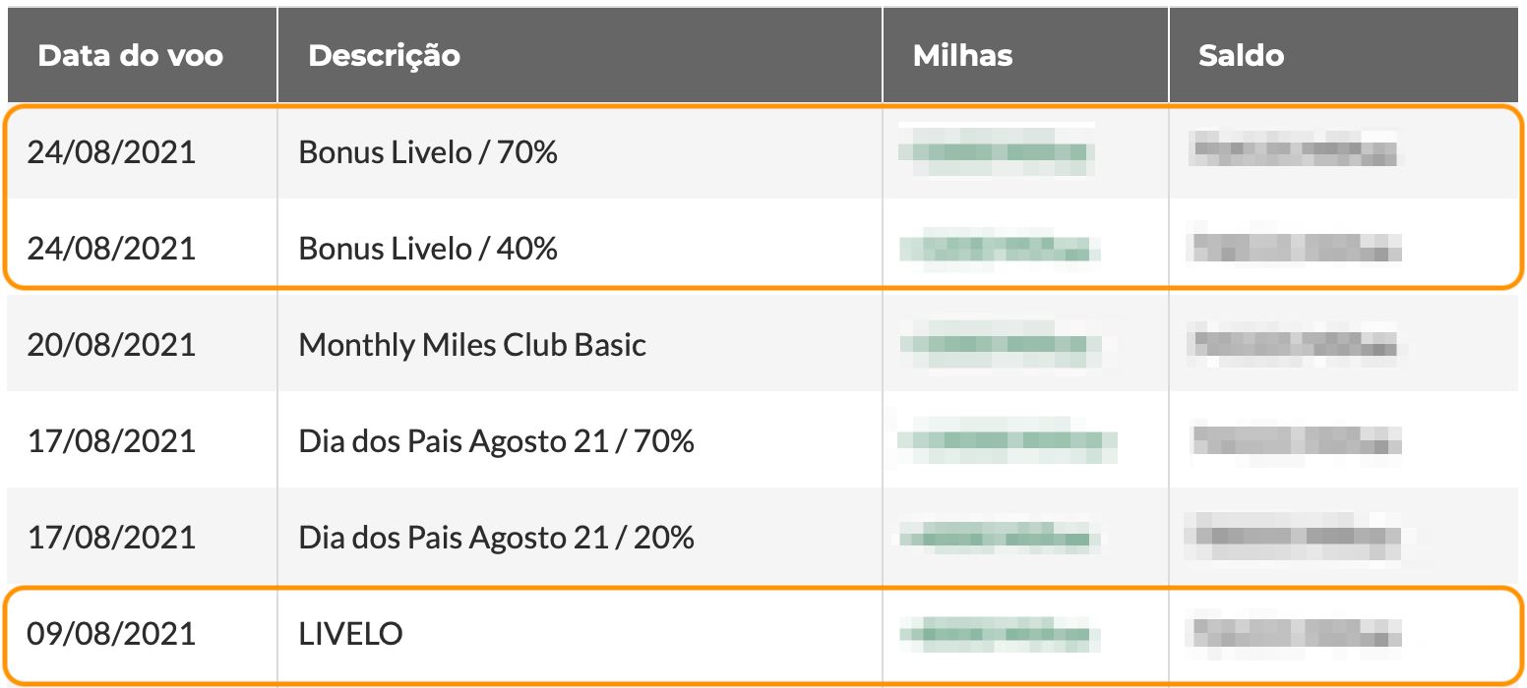
Task: Select the Bonus Livelo / 70% description
Action: (428, 152)
